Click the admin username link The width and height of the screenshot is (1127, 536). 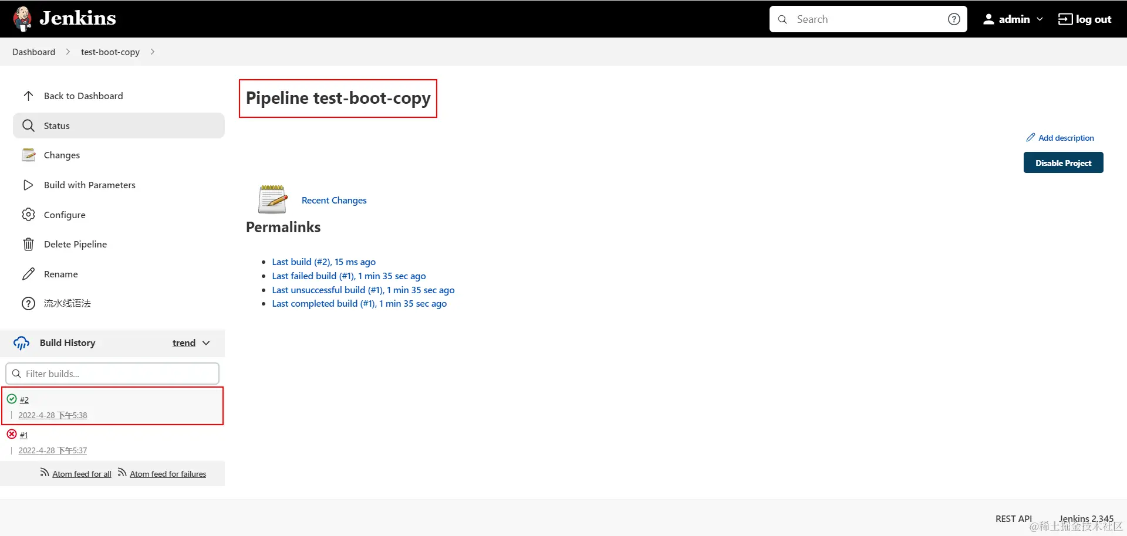click(x=1014, y=19)
